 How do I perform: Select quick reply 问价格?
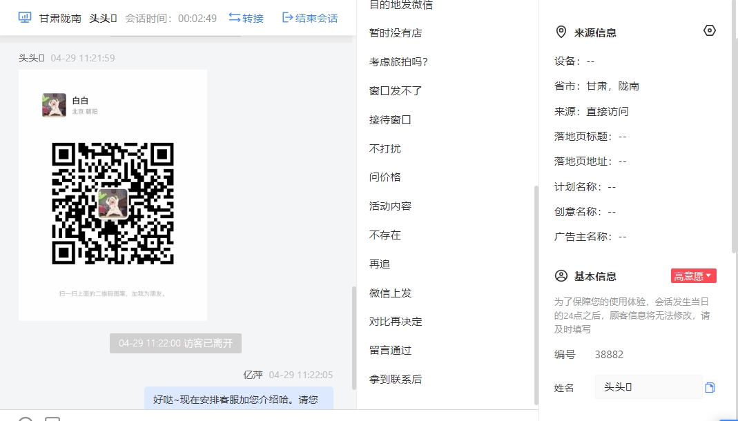pos(385,177)
